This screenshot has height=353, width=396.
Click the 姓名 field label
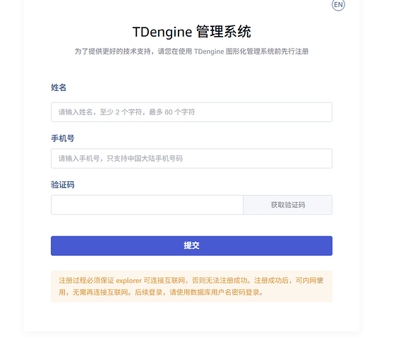point(59,88)
